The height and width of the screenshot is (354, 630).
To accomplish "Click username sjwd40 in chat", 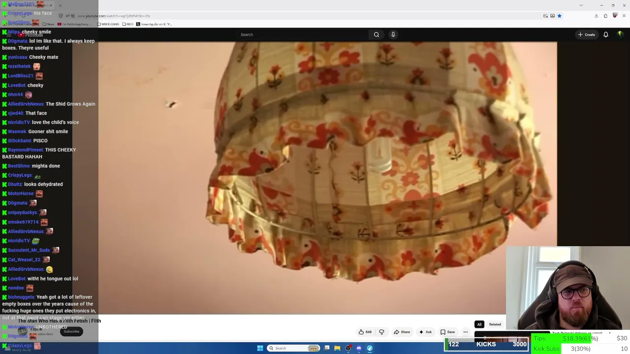I will tap(16, 113).
